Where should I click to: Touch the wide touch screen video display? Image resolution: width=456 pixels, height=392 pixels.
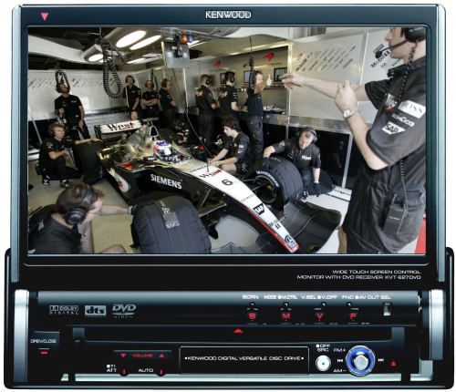coord(227,140)
